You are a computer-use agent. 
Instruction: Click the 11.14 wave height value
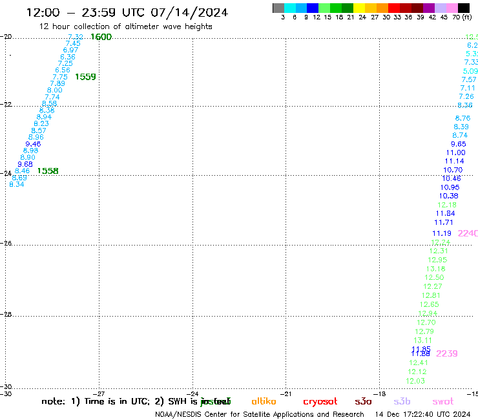coord(455,162)
